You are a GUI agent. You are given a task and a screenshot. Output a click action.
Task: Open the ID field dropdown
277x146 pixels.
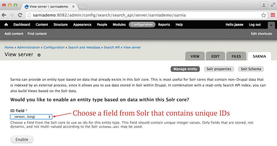31,117
